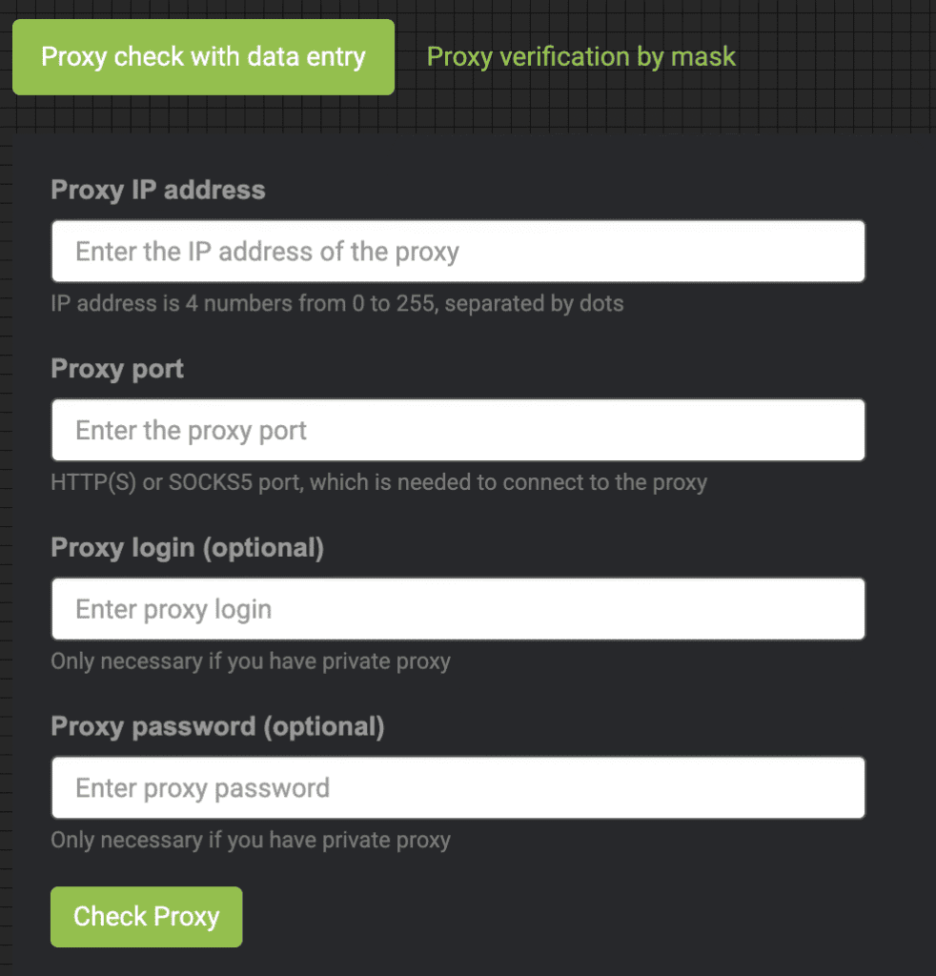Screen dimensions: 936x976
Task: Click the Enter proxy login input box
Action: [x=458, y=608]
